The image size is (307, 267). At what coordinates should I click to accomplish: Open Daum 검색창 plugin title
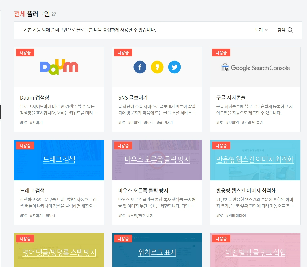(35, 97)
